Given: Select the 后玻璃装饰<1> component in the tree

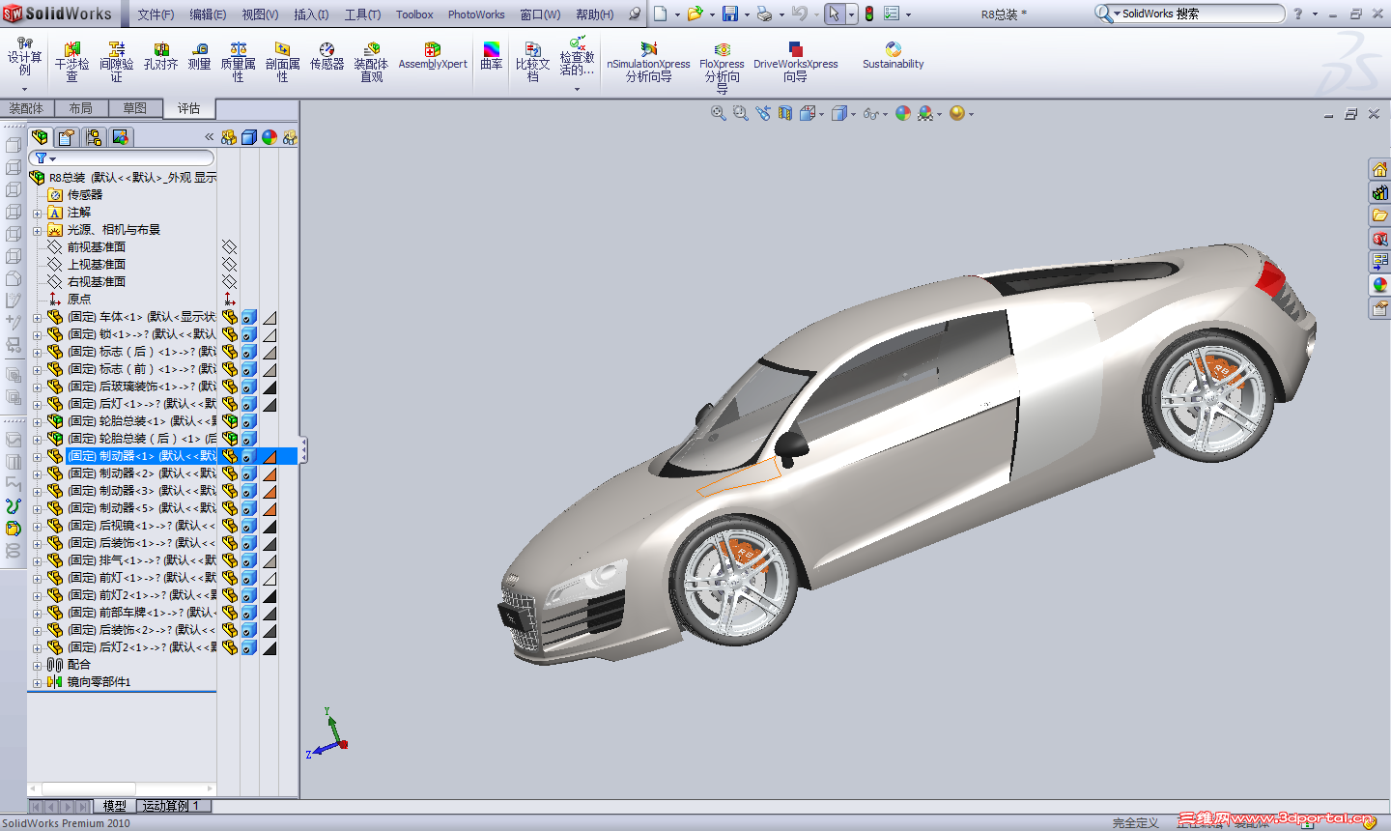Looking at the screenshot, I should coord(142,387).
